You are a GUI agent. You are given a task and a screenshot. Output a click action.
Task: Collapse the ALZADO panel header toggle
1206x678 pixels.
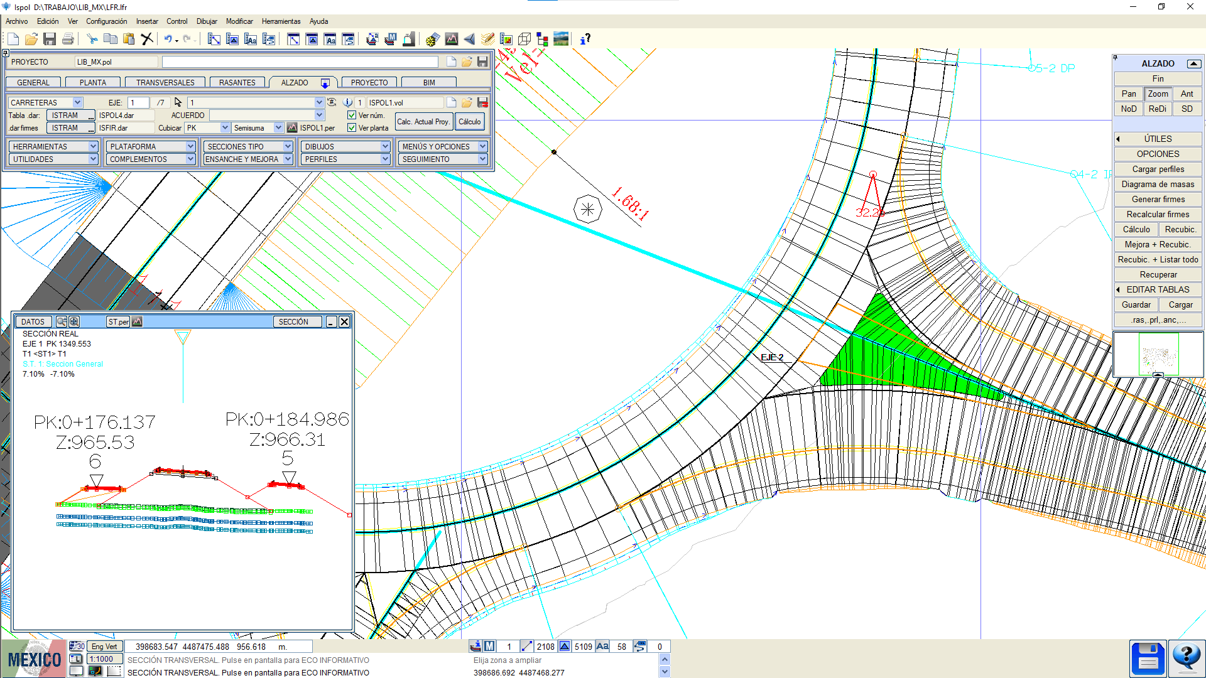(x=1193, y=63)
